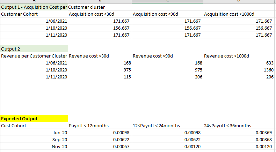Click the 0.00369 payoff value

click(240, 132)
